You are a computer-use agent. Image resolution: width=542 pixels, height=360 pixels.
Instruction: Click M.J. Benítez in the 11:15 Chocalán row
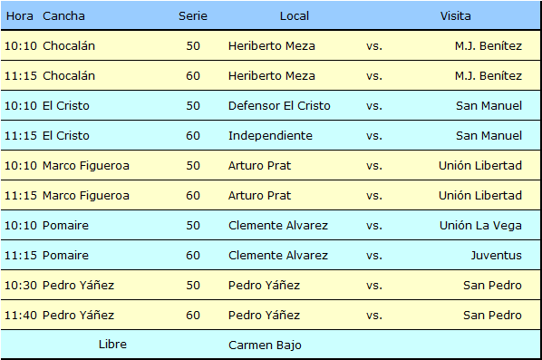click(489, 76)
